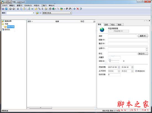Click the list-view icon left of the cloud-folder icon
Image resolution: width=152 pixels, height=113 pixels.
pyautogui.click(x=43, y=9)
